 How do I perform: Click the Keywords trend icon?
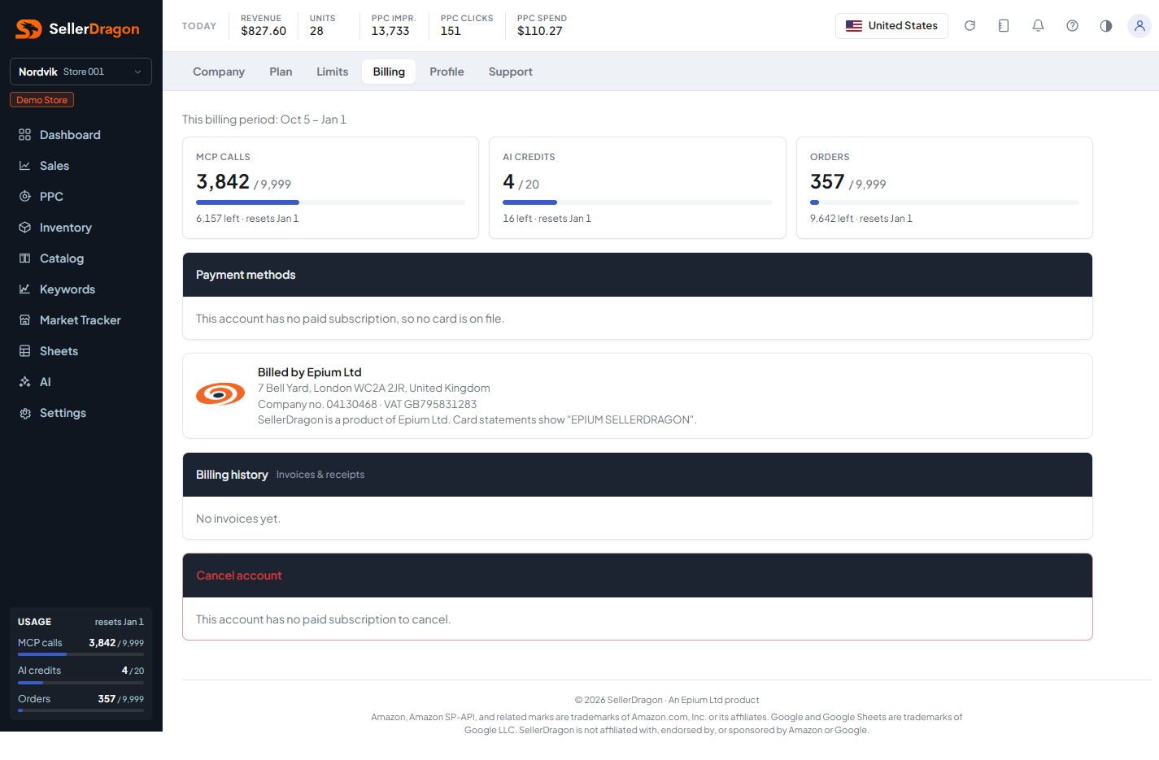(25, 289)
